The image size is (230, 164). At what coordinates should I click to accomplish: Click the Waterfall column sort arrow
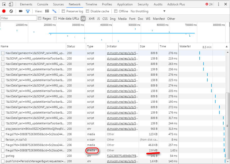[x=226, y=47]
